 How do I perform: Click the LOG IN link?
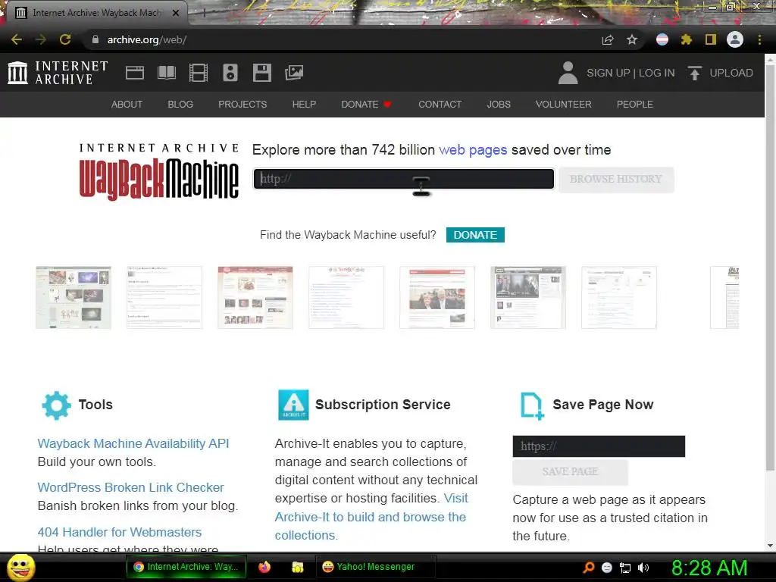click(657, 73)
